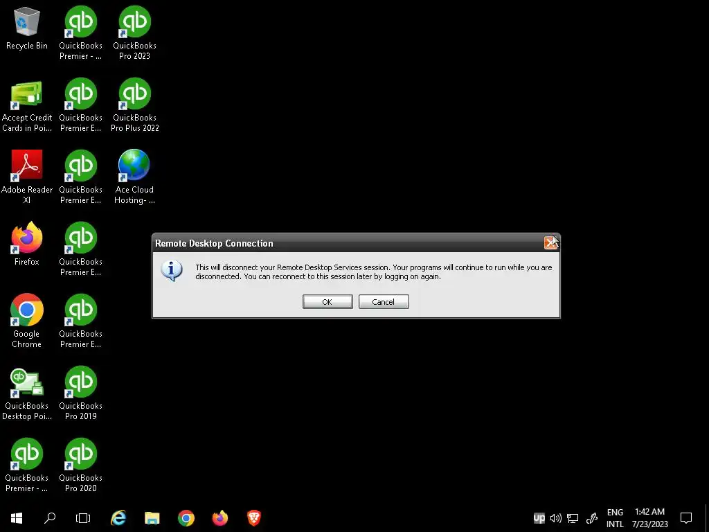The height and width of the screenshot is (532, 709).
Task: Close the Remote Desktop Connection dialog
Action: tap(550, 243)
